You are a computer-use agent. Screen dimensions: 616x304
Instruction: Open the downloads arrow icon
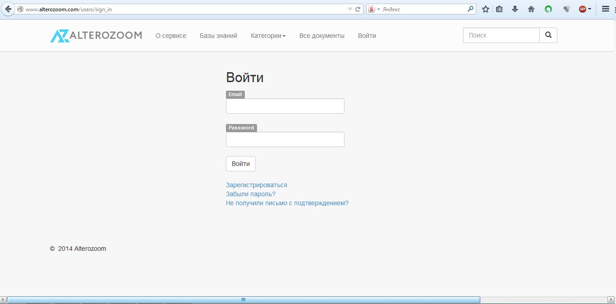515,9
